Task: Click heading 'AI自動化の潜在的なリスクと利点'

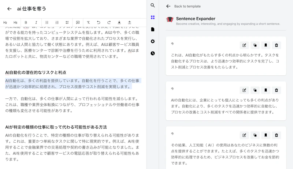Action: [36, 72]
